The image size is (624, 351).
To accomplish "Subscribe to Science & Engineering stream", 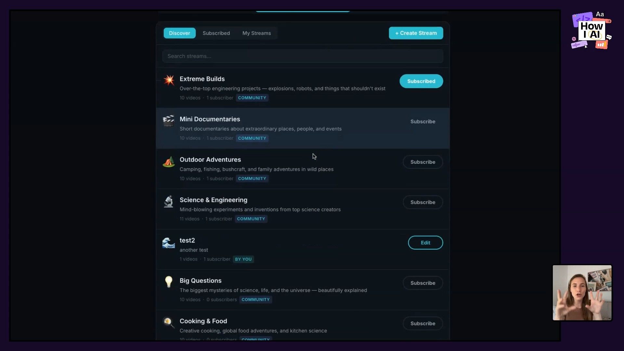I will 423,202.
